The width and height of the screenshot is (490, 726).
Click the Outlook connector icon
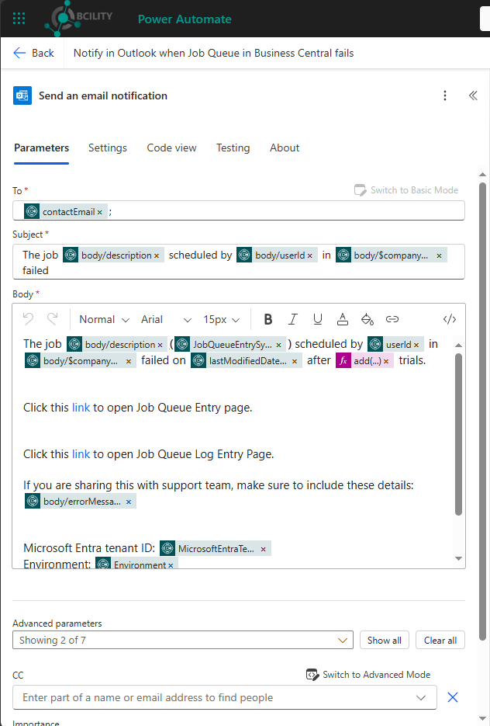22,96
